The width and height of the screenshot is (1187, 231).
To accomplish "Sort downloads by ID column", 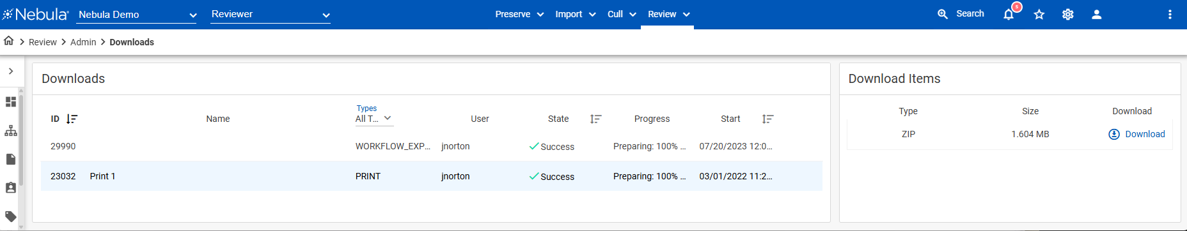I will pyautogui.click(x=72, y=119).
